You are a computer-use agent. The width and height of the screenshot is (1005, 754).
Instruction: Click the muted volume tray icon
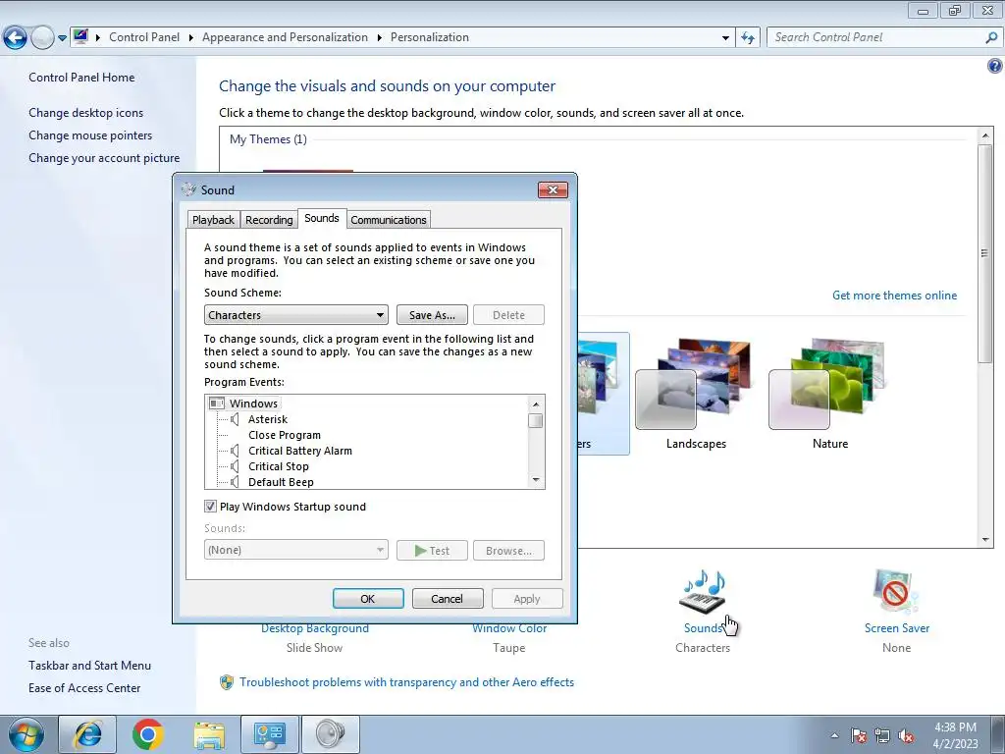pyautogui.click(x=906, y=735)
